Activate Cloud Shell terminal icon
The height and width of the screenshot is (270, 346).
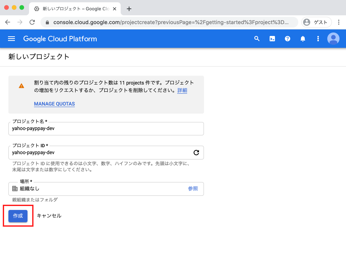click(272, 39)
